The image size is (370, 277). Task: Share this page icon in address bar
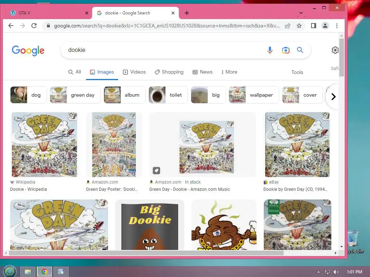click(287, 26)
